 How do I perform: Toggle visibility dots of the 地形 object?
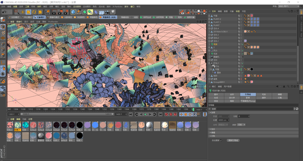(241, 76)
